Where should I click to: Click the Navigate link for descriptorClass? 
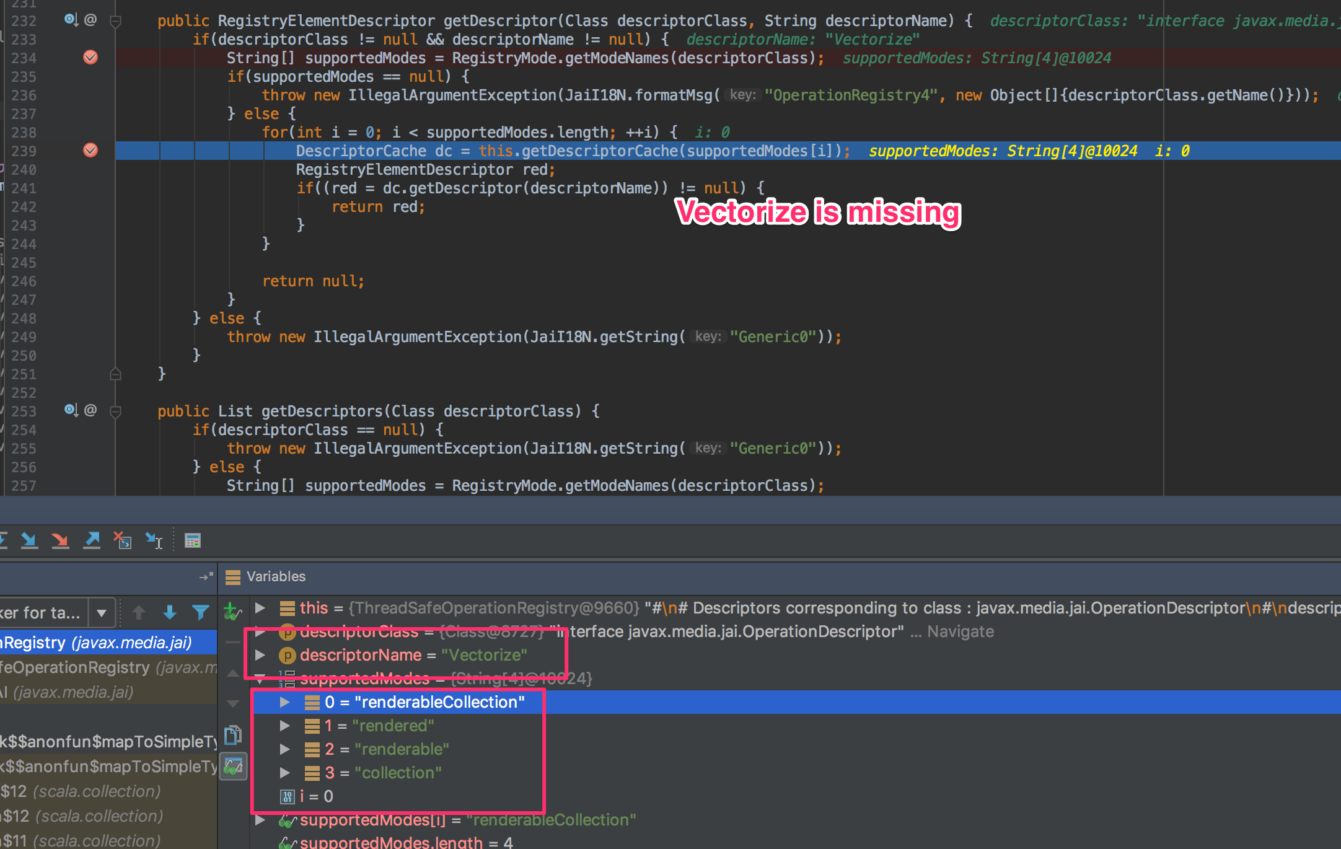click(961, 631)
